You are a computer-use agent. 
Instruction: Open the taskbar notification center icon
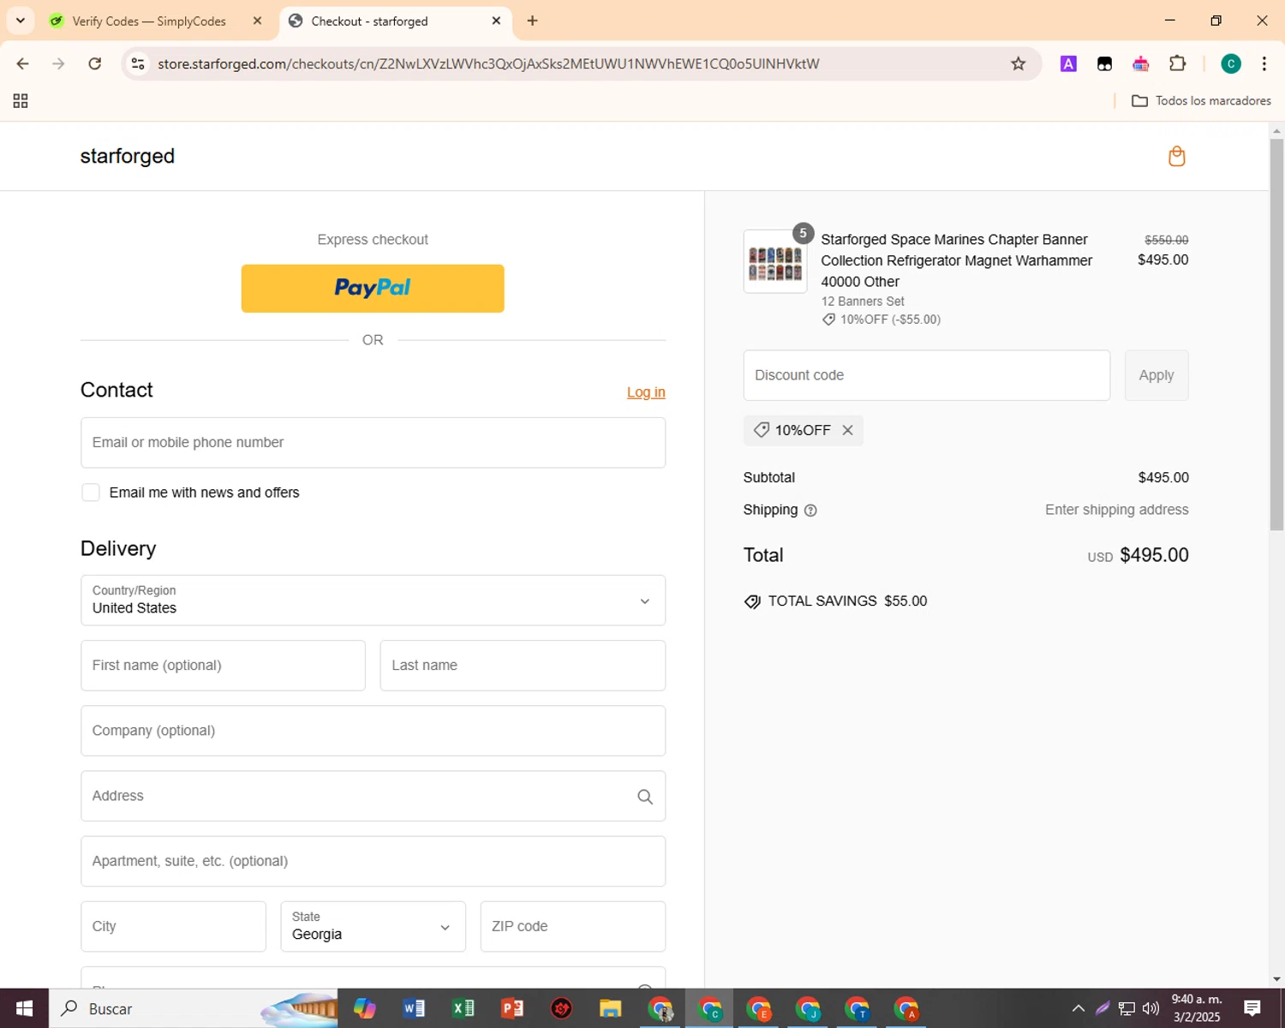(1252, 1008)
